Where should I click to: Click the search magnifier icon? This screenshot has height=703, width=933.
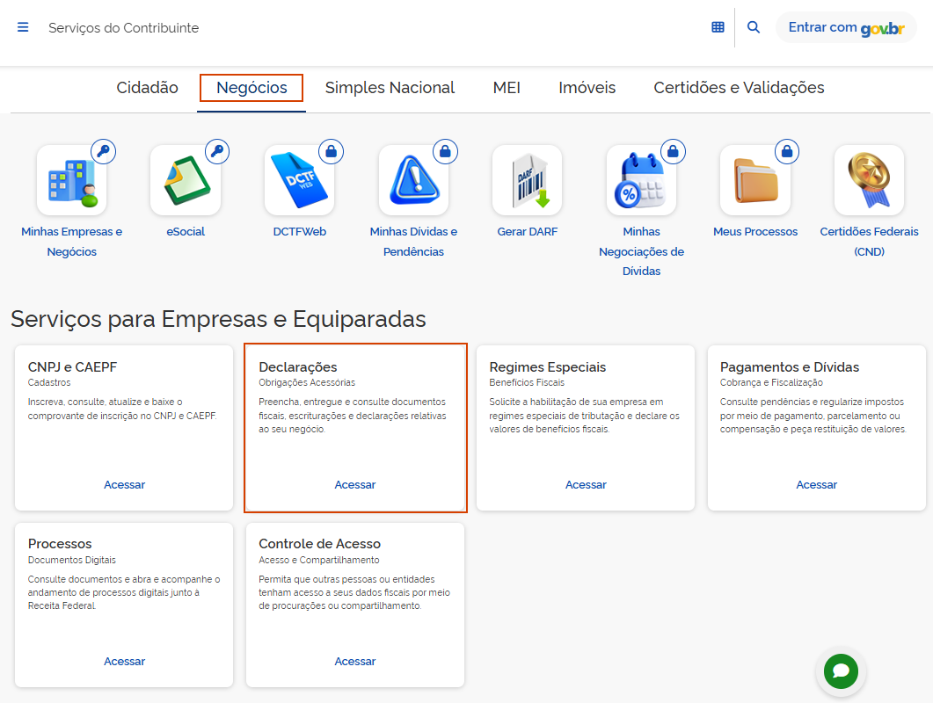pyautogui.click(x=754, y=27)
